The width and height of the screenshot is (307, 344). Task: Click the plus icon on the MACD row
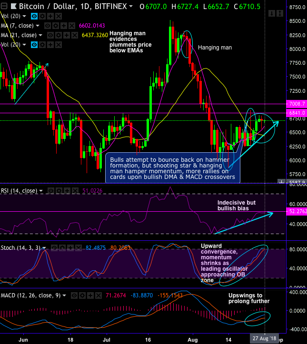point(90,295)
